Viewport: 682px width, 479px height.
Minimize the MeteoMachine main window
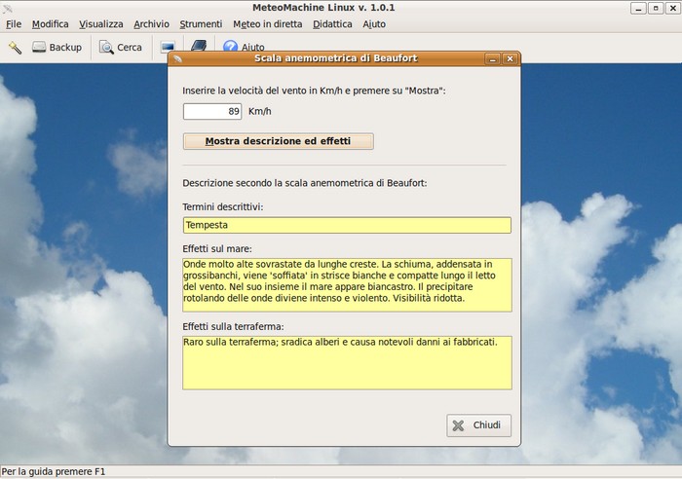pyautogui.click(x=638, y=8)
